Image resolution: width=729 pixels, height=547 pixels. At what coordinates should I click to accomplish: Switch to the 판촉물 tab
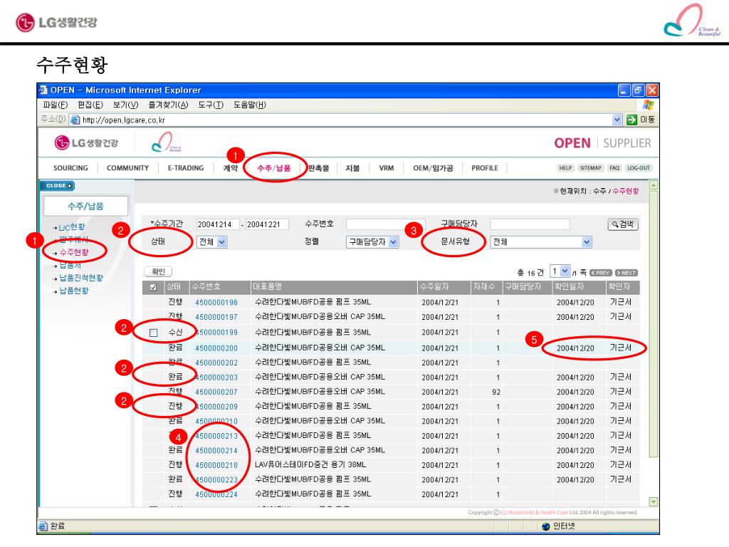coord(318,168)
